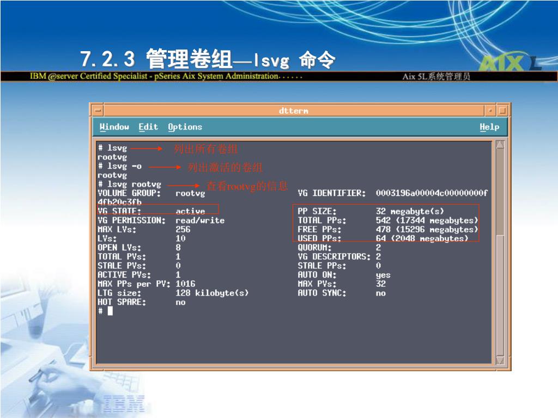558x418 pixels.
Task: Click the 'VG IDENTIFIER:' label
Action: (332, 193)
